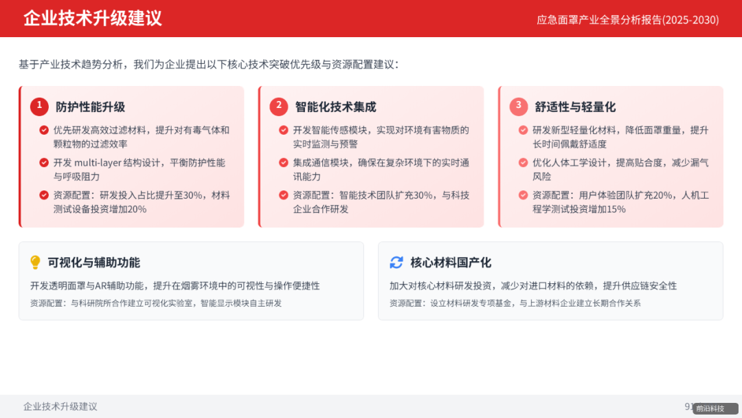The height and width of the screenshot is (418, 742).
Task: Select the numbered badge 2 on 智能化技术集成 card
Action: 278,107
